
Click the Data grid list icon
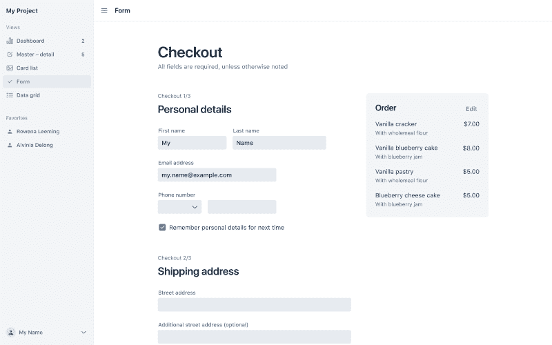[x=10, y=95]
